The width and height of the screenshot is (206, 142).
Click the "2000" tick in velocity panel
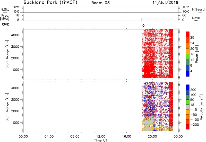tap(15, 111)
